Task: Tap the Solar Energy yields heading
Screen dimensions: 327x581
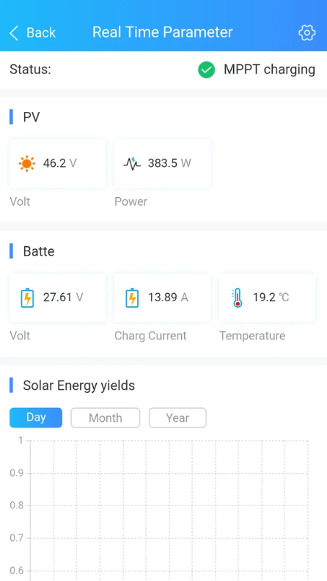Action: pos(79,385)
